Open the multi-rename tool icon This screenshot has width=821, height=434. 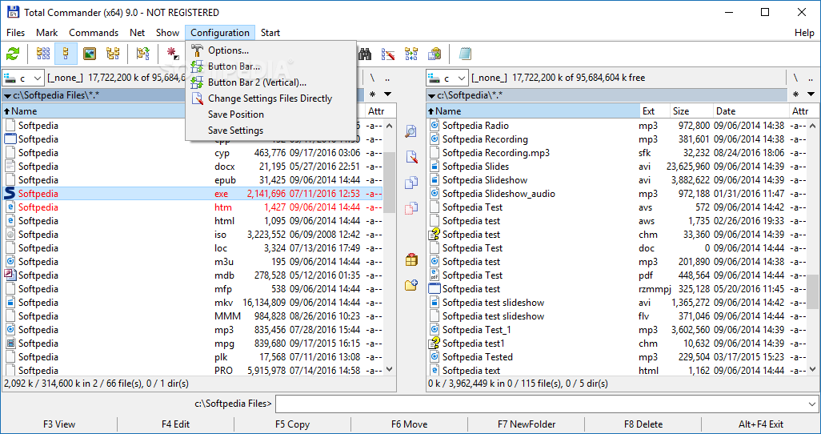388,54
